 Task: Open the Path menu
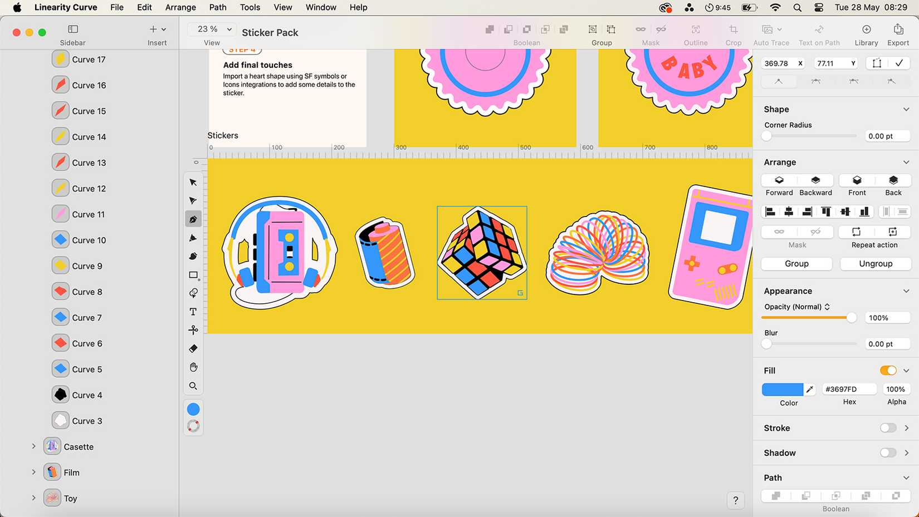point(217,7)
